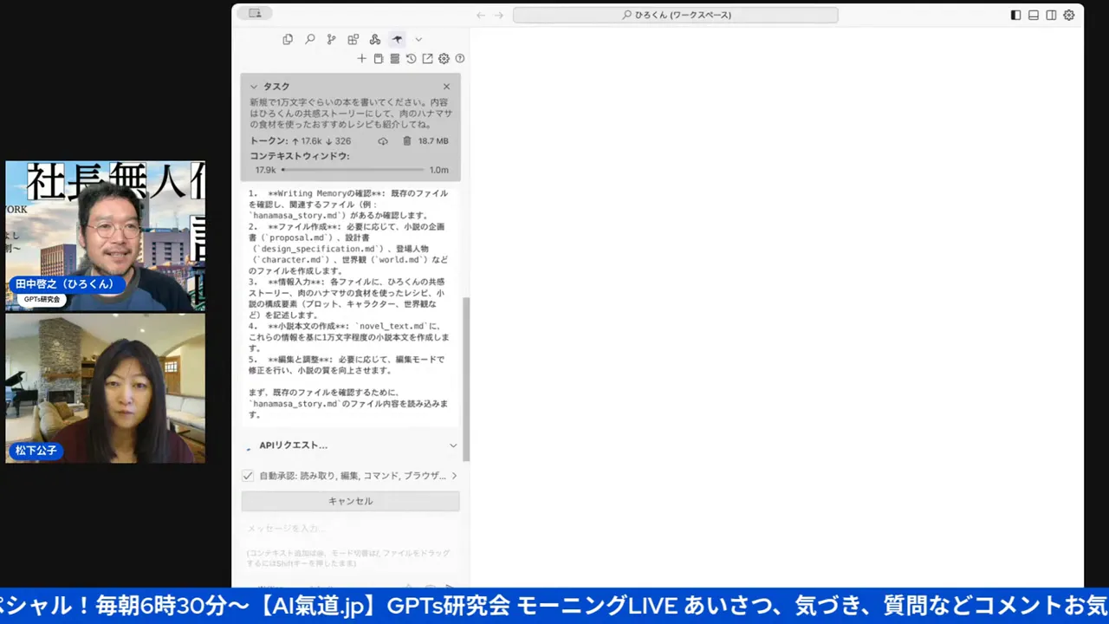The image size is (1109, 624).
Task: Click the Extensions icon
Action: tap(353, 39)
